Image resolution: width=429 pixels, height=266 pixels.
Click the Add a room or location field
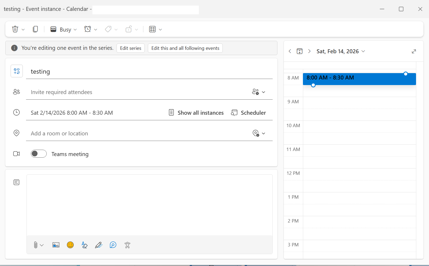coord(138,134)
